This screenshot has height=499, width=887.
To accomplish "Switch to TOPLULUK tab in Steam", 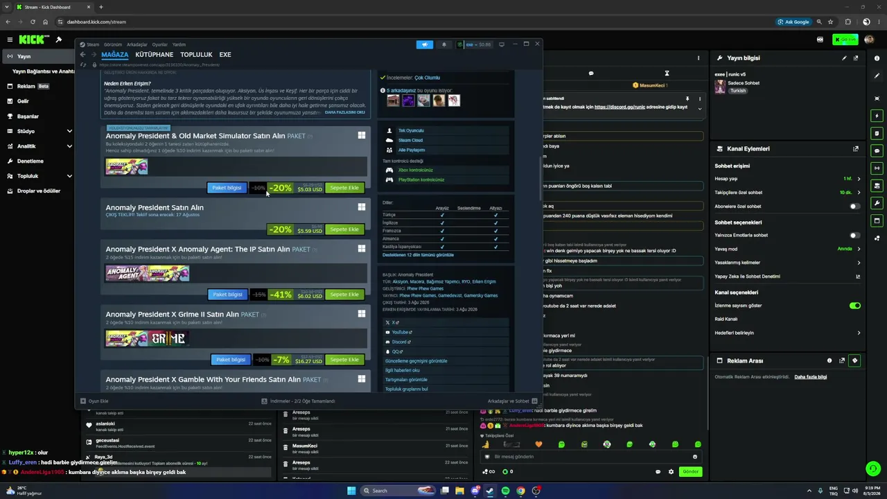I will (196, 55).
